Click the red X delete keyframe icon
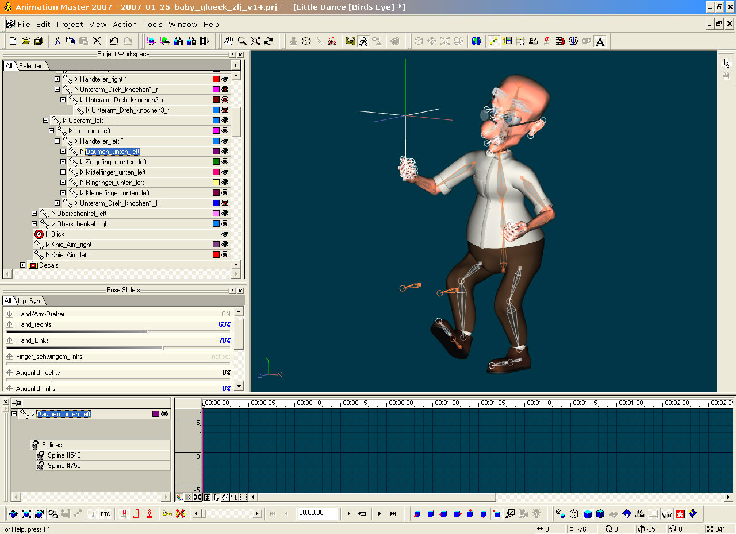 pyautogui.click(x=180, y=513)
